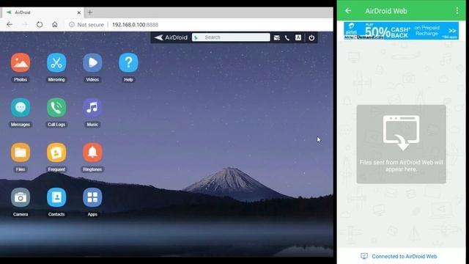Open the Photos app icon

click(x=21, y=62)
